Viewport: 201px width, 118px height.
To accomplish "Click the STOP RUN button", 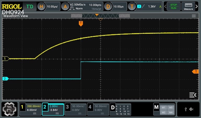I will pyautogui.click(x=174, y=6).
